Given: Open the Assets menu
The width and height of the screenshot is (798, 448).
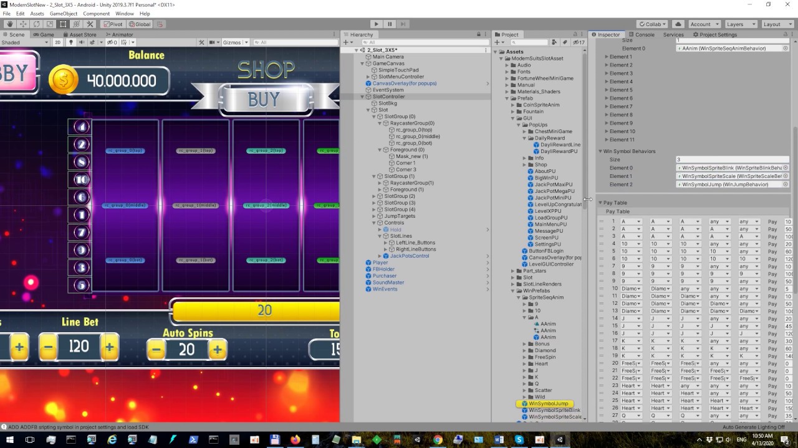Looking at the screenshot, I should click(37, 14).
